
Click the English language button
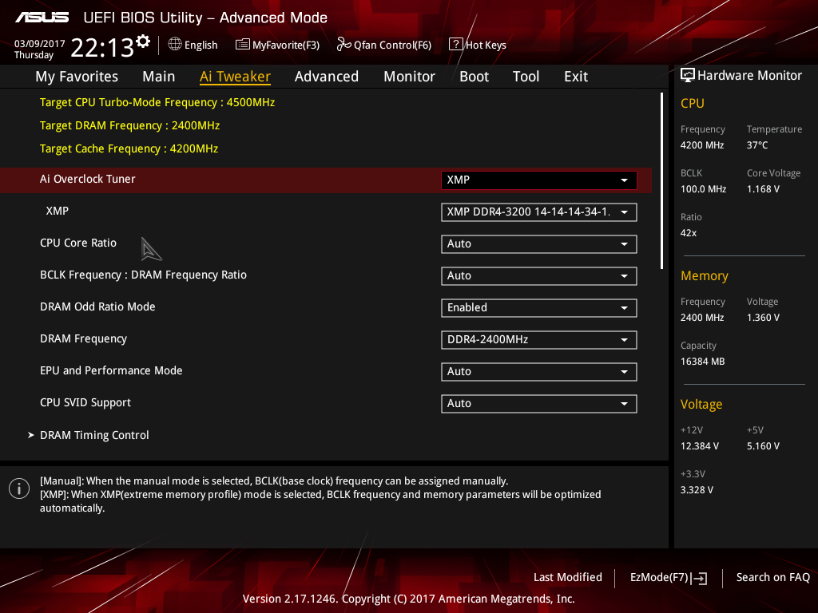point(193,45)
